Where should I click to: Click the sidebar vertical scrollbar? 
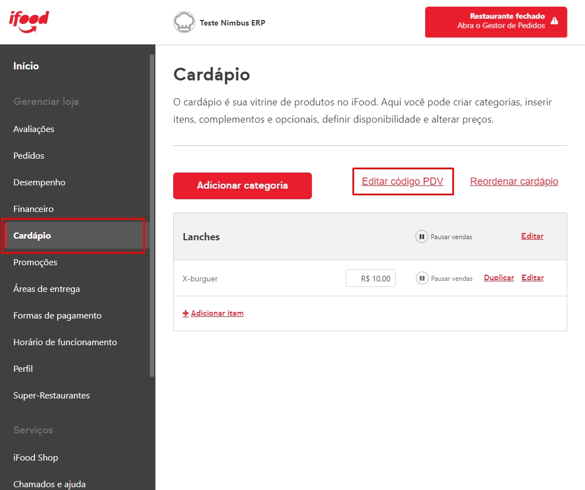152,215
